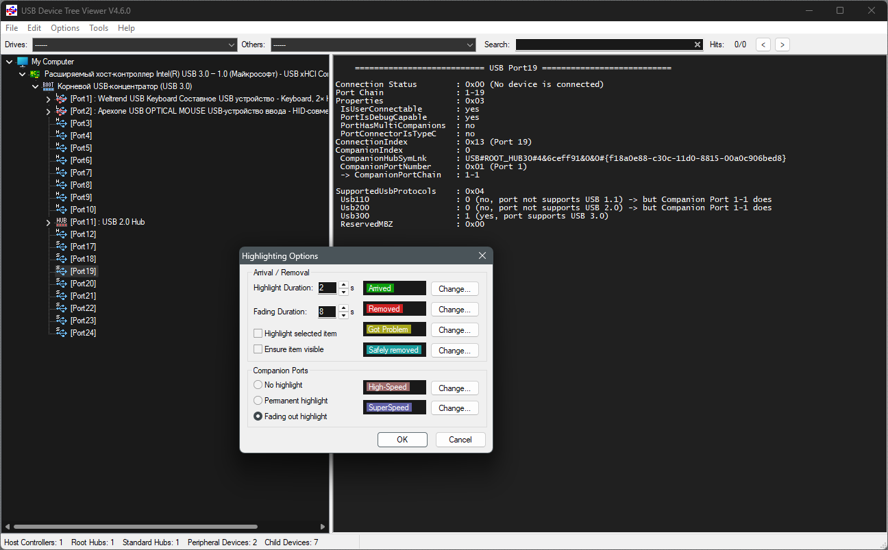888x550 pixels.
Task: Cancel the Highlighting Options dialog
Action: [460, 440]
